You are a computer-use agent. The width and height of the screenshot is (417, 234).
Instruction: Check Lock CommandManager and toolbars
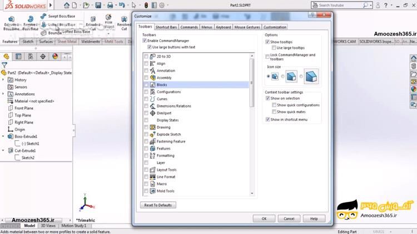[268, 56]
